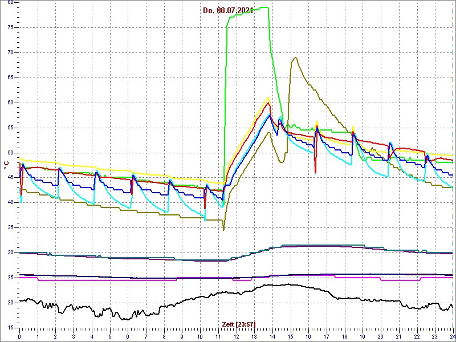Click hour 22 label on the time axis

(416, 336)
